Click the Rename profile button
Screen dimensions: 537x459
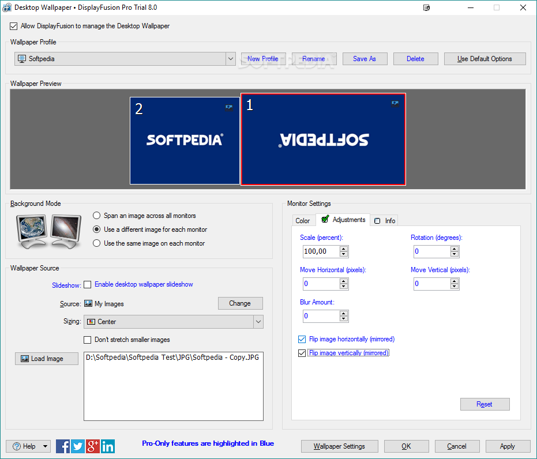coord(314,59)
